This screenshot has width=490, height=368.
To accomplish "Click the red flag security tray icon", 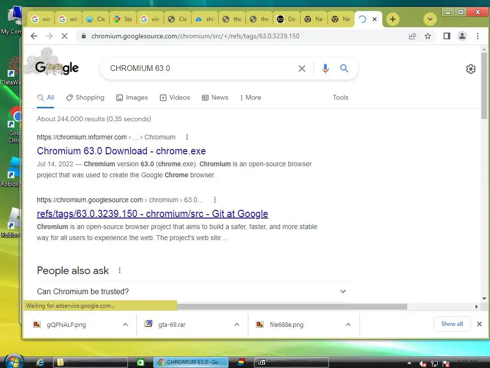I will tap(446, 364).
